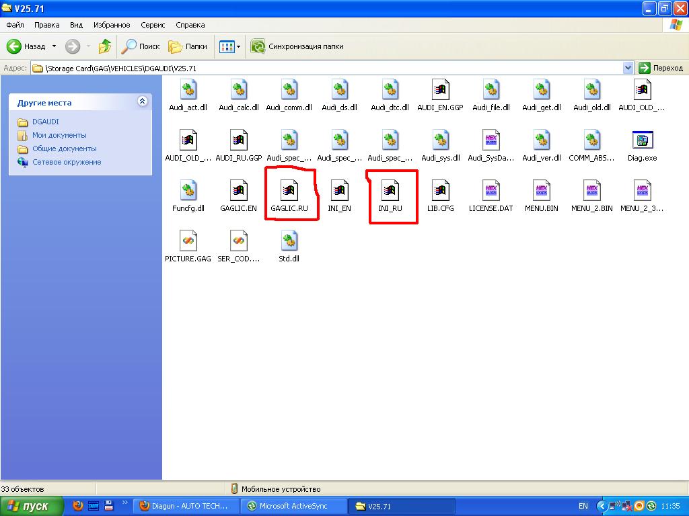Viewport: 689px width, 516px height.
Task: Select the AUDI_RU.GGP file
Action: [x=239, y=146]
